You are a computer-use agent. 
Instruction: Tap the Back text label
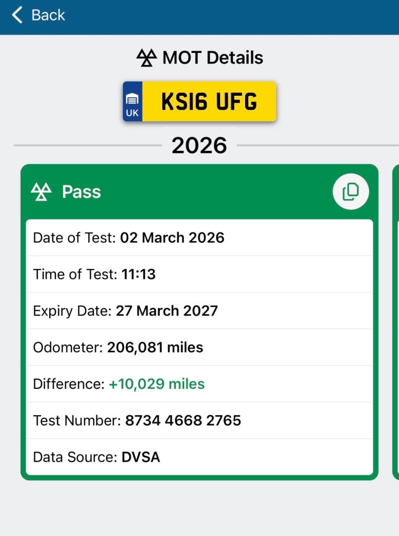click(x=48, y=15)
